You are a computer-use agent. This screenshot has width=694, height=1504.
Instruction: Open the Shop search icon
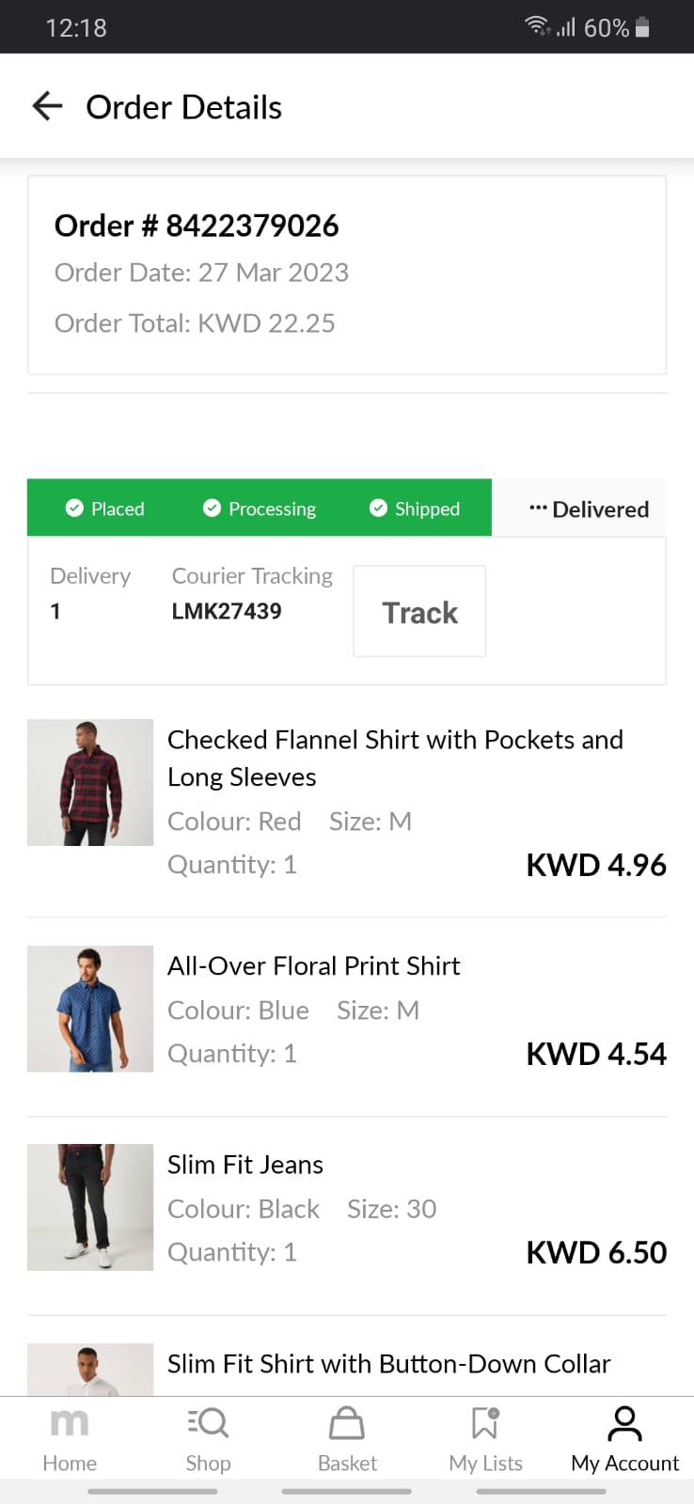tap(208, 1423)
